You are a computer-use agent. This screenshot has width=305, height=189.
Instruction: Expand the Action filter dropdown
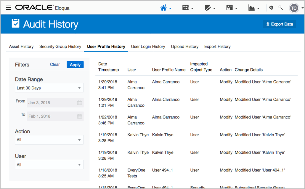[x=49, y=140]
